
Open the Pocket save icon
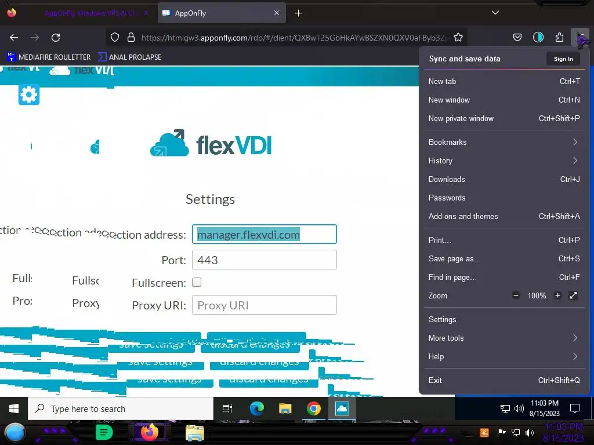(x=517, y=37)
